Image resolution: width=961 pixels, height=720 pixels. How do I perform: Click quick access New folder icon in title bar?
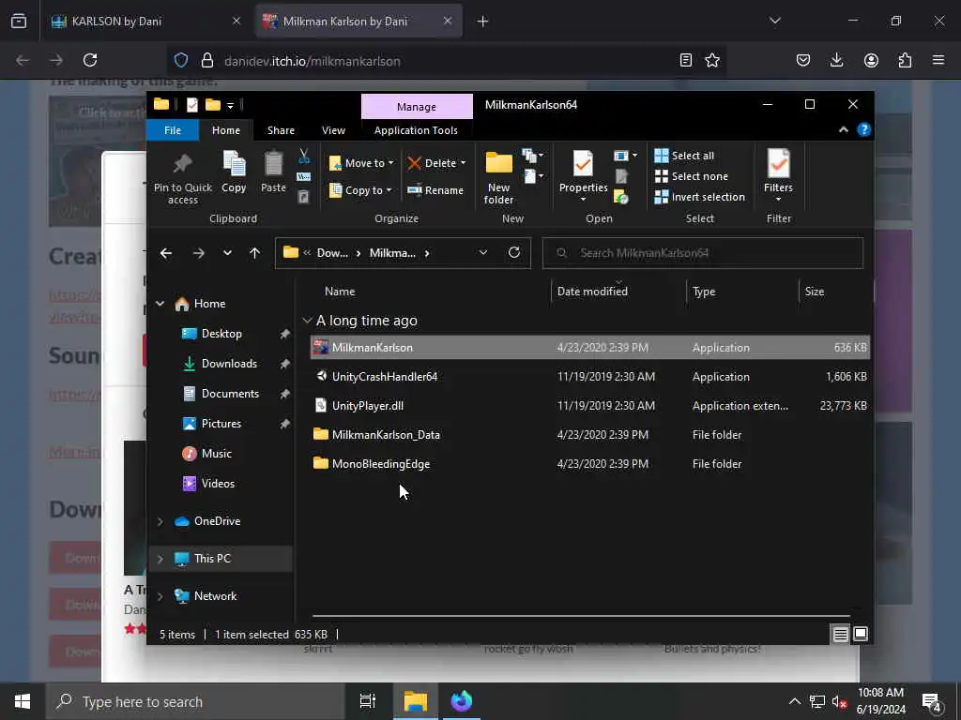pos(213,105)
